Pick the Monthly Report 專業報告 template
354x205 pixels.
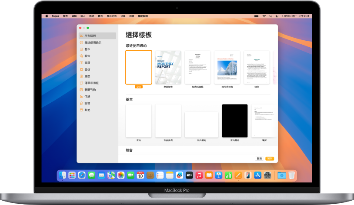point(168,67)
